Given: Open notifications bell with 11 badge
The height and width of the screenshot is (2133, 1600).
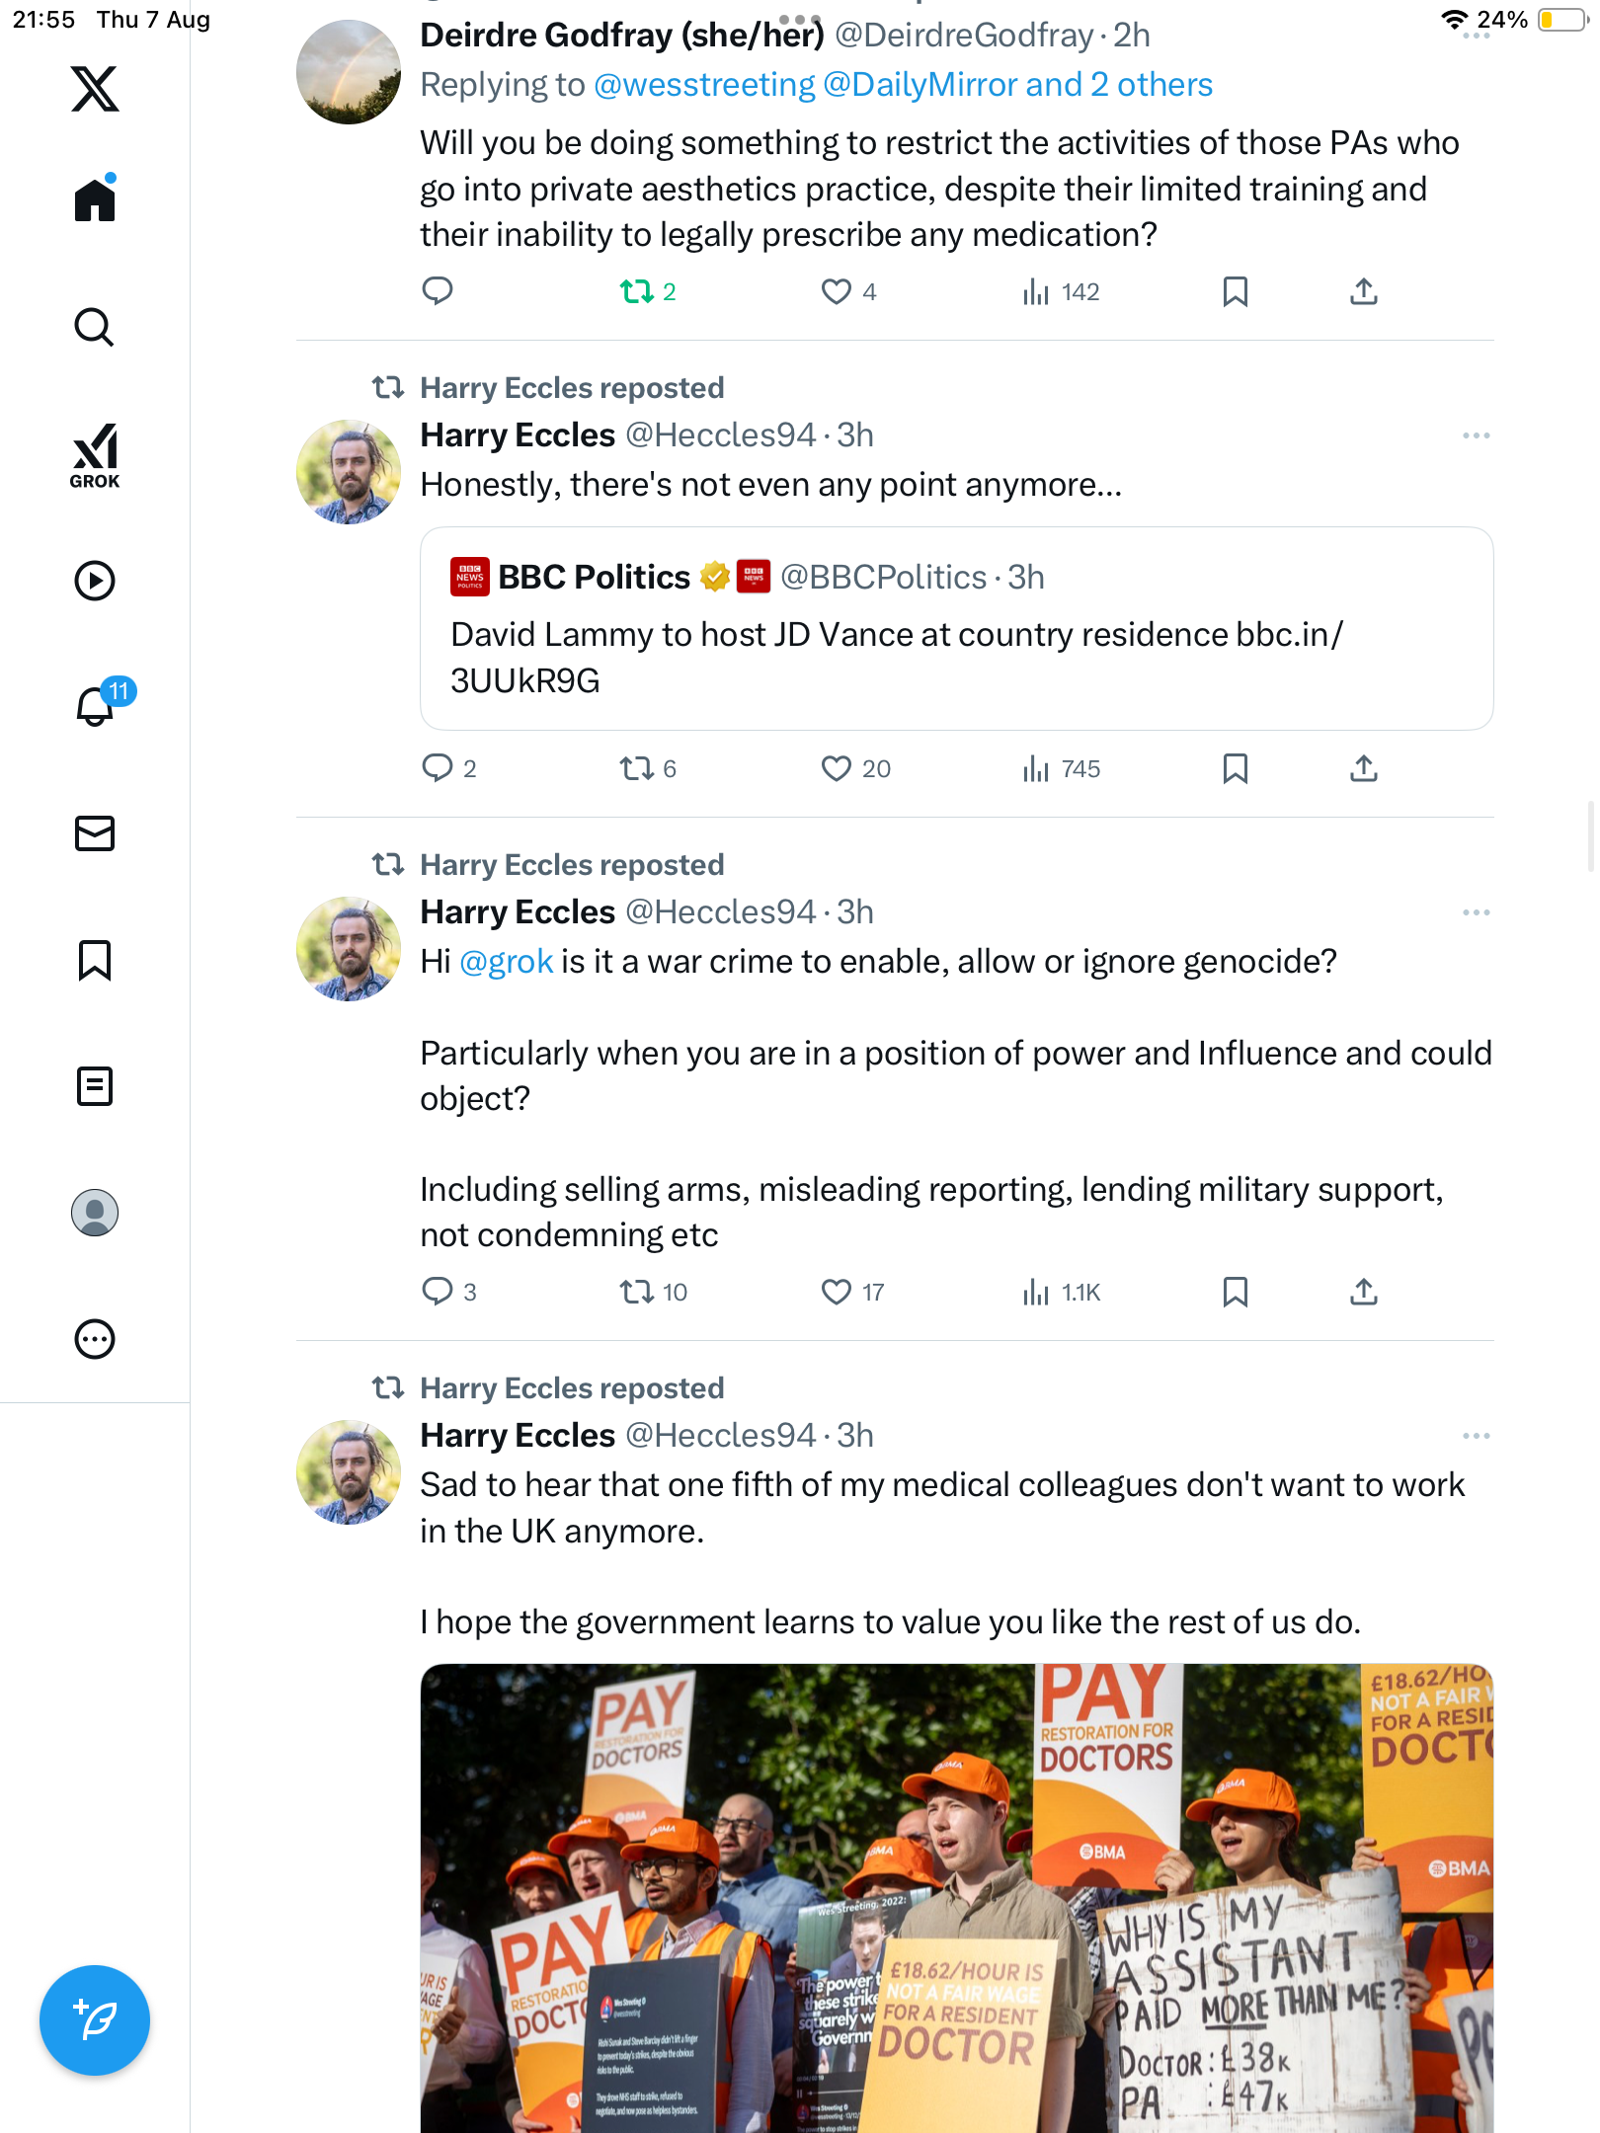Looking at the screenshot, I should (x=95, y=706).
